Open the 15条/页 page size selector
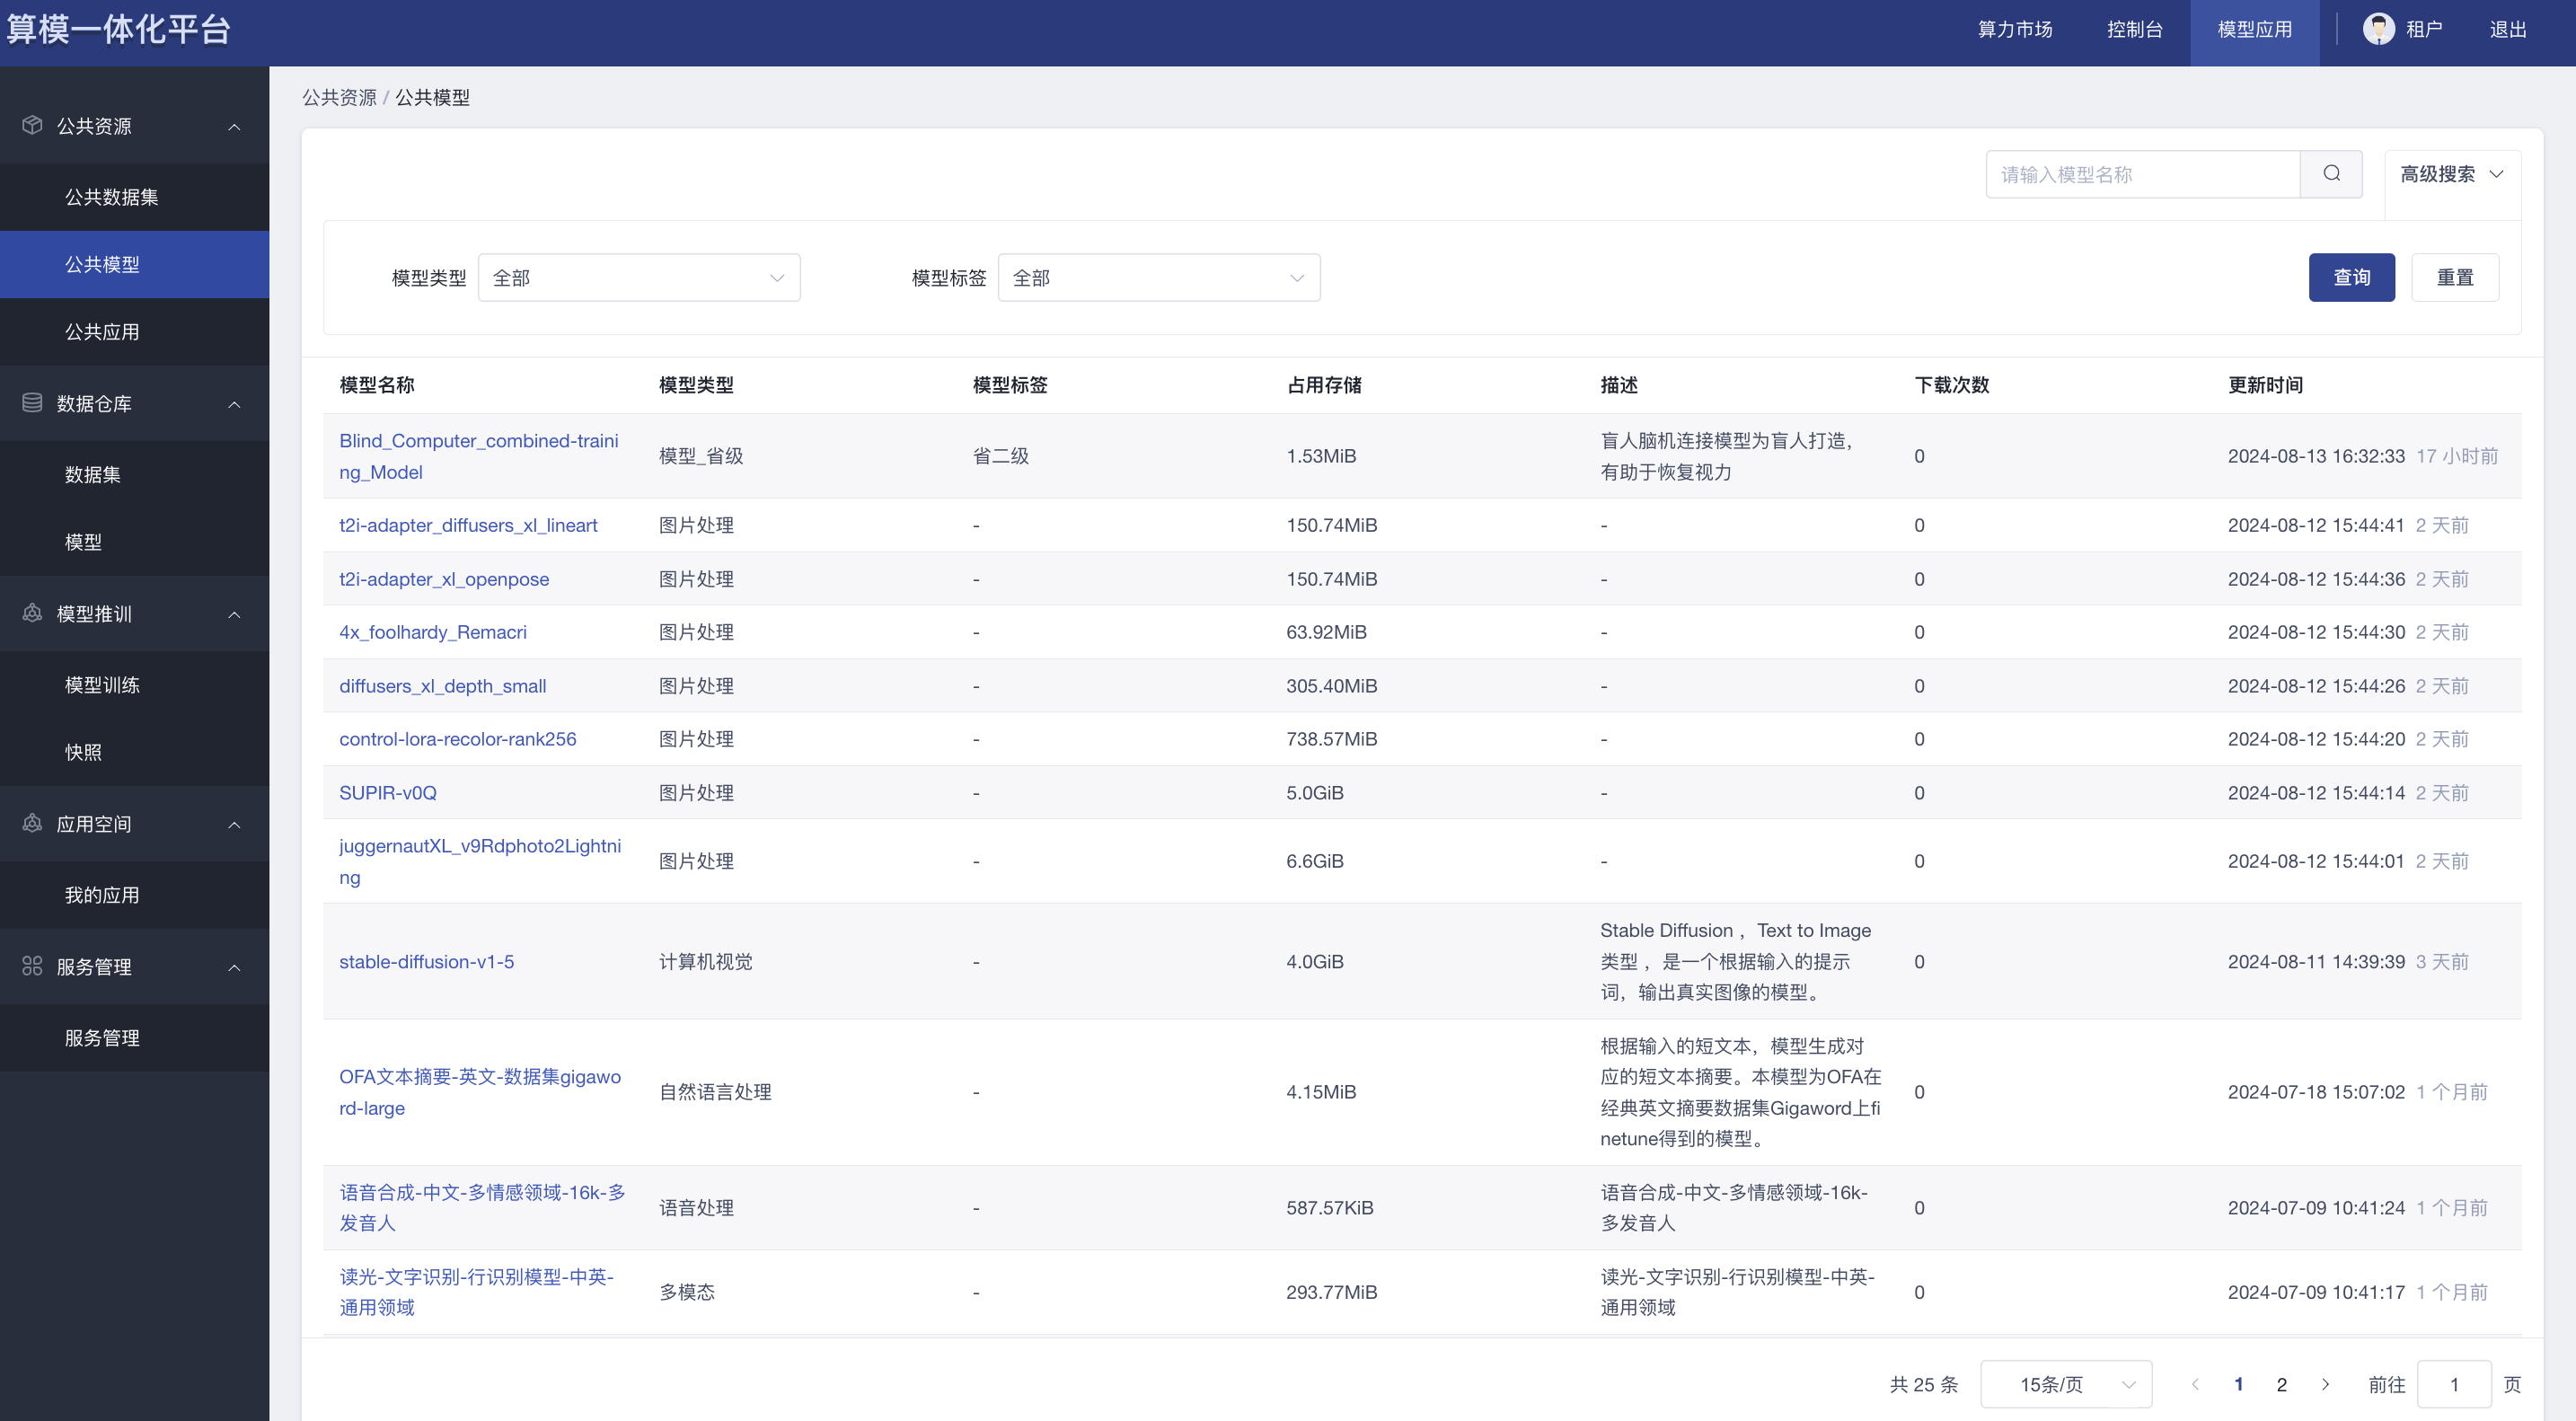 point(2065,1384)
